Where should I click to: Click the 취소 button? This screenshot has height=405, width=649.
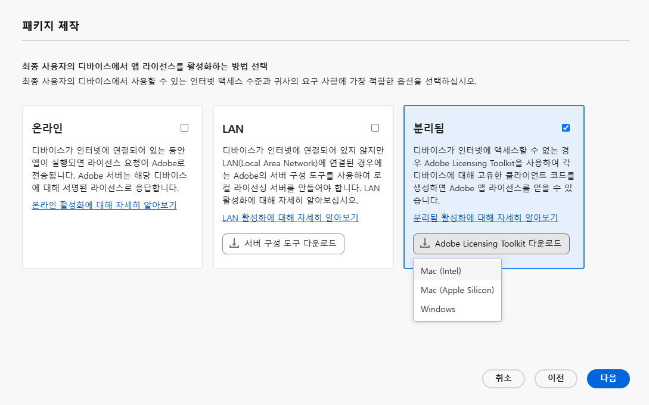click(504, 379)
